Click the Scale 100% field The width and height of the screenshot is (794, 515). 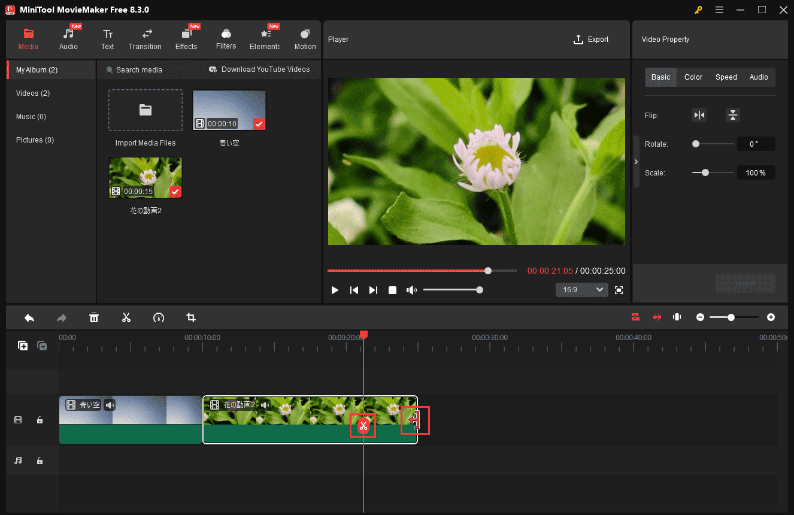(756, 172)
